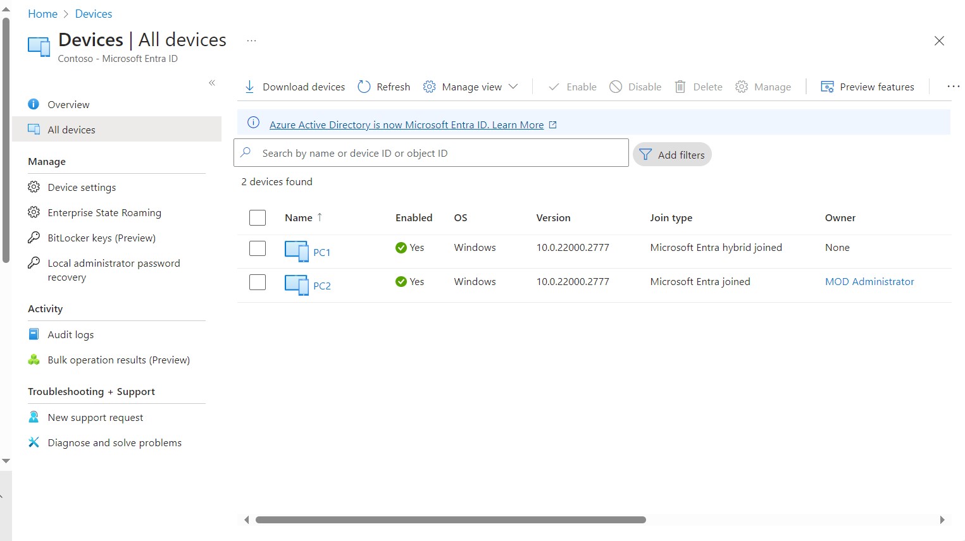Click the right arrow of the horizontal scrollbar
This screenshot has height=541, width=965.
(x=942, y=520)
